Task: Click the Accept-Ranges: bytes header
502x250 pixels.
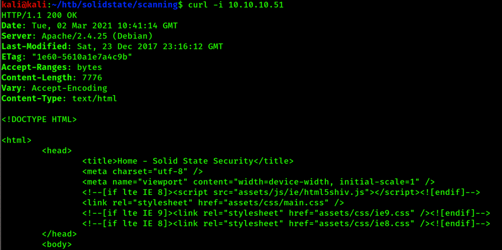Action: [52, 67]
